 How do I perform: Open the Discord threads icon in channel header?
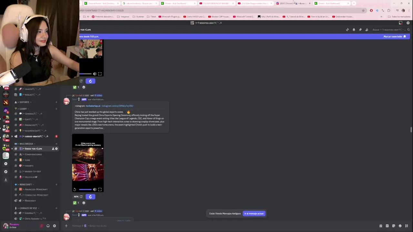click(x=347, y=30)
